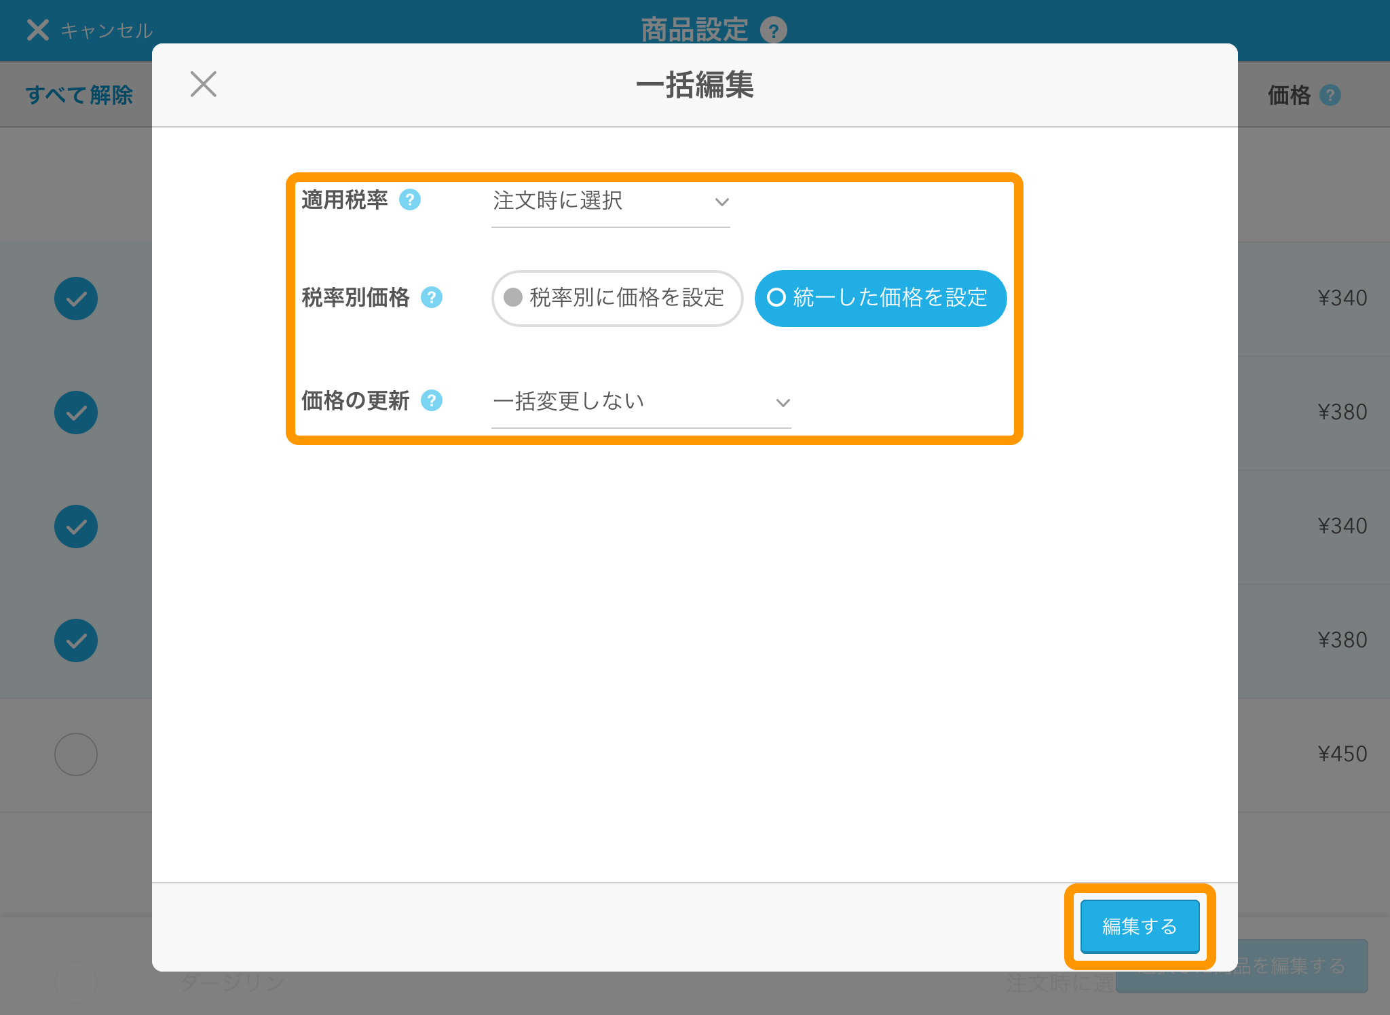Click the checkmark on the first product row
Screen dimensions: 1390x1015
75,298
